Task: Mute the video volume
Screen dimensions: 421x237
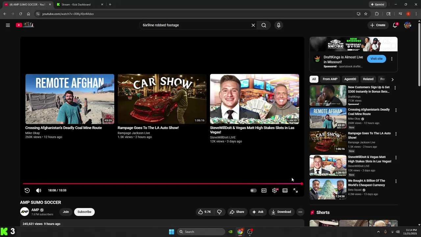Action: (38, 190)
